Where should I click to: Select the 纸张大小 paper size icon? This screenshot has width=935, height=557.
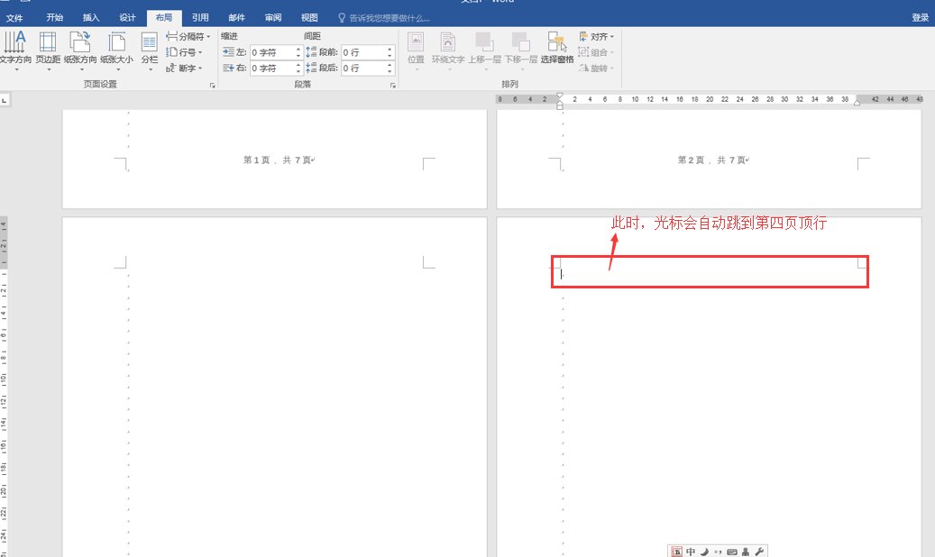click(116, 42)
